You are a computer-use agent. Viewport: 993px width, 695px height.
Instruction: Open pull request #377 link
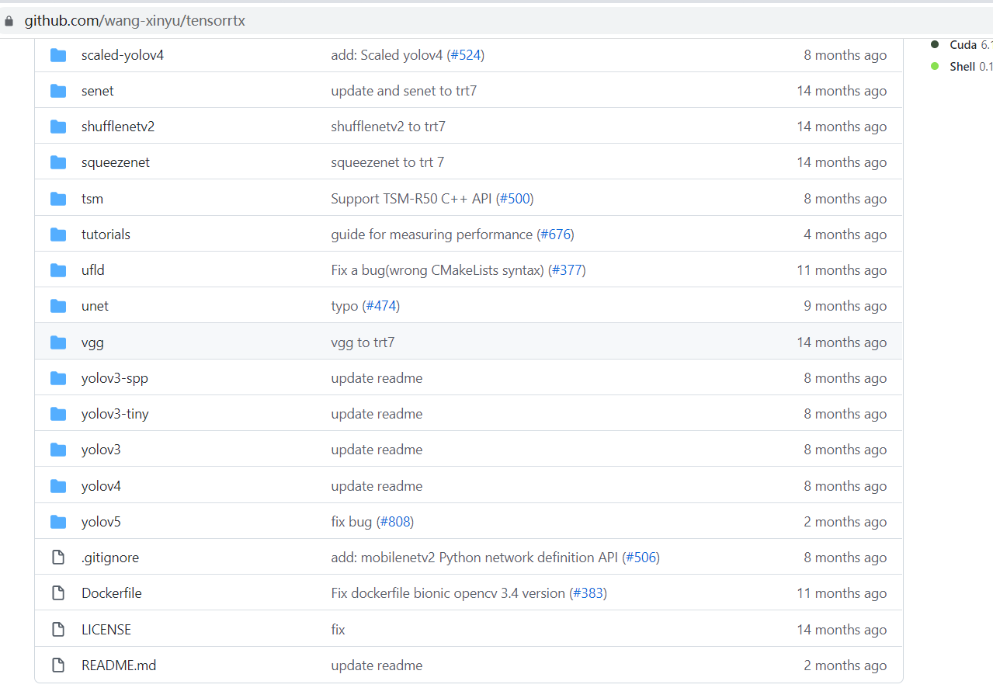point(567,270)
